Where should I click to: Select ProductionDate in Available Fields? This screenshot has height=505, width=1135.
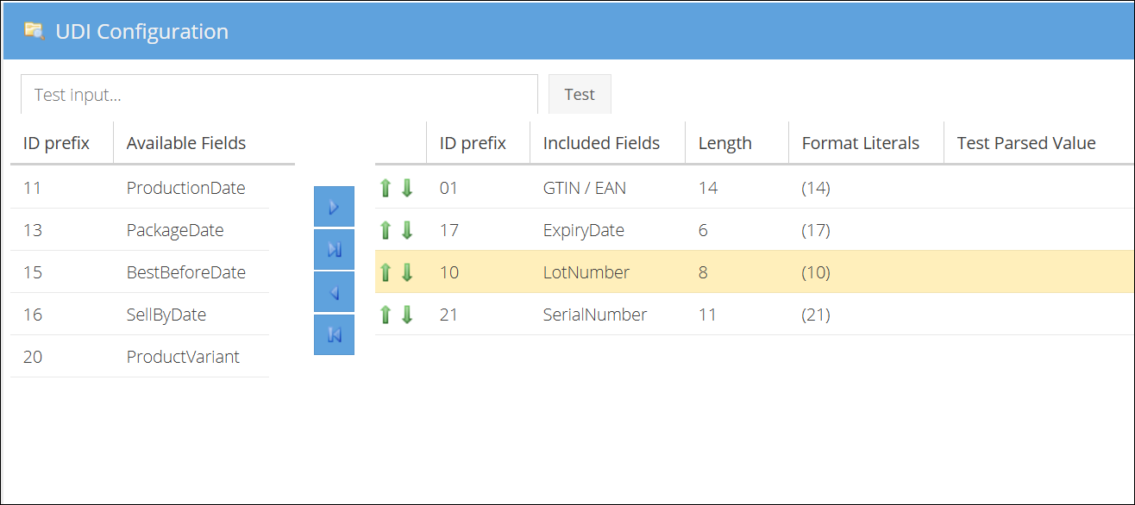[185, 188]
